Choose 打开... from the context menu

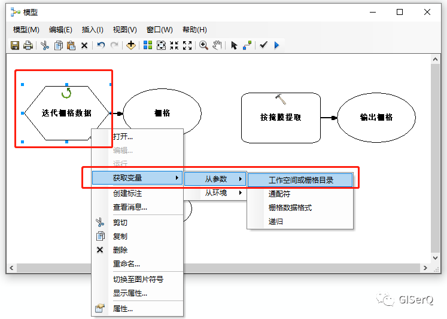point(138,137)
